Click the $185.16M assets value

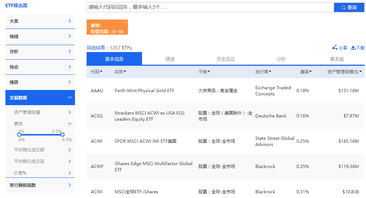349,141
